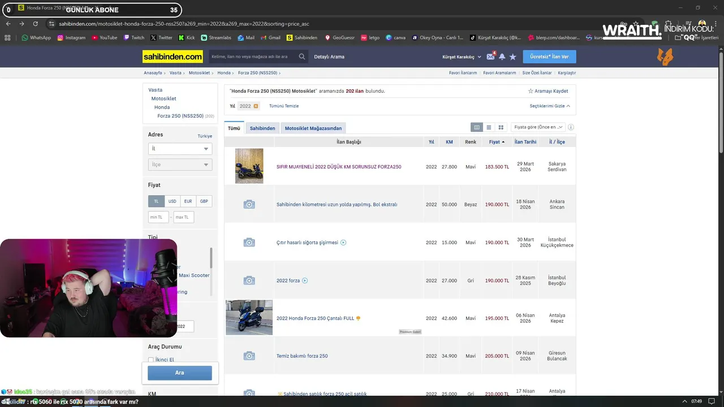
Task: Expand Kürşat Karakılıç account menu
Action: 462,57
